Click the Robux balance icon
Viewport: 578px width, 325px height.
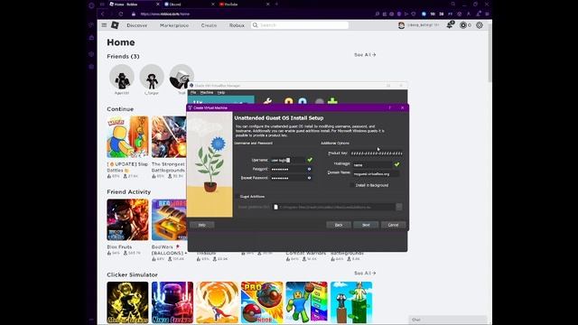click(x=463, y=25)
